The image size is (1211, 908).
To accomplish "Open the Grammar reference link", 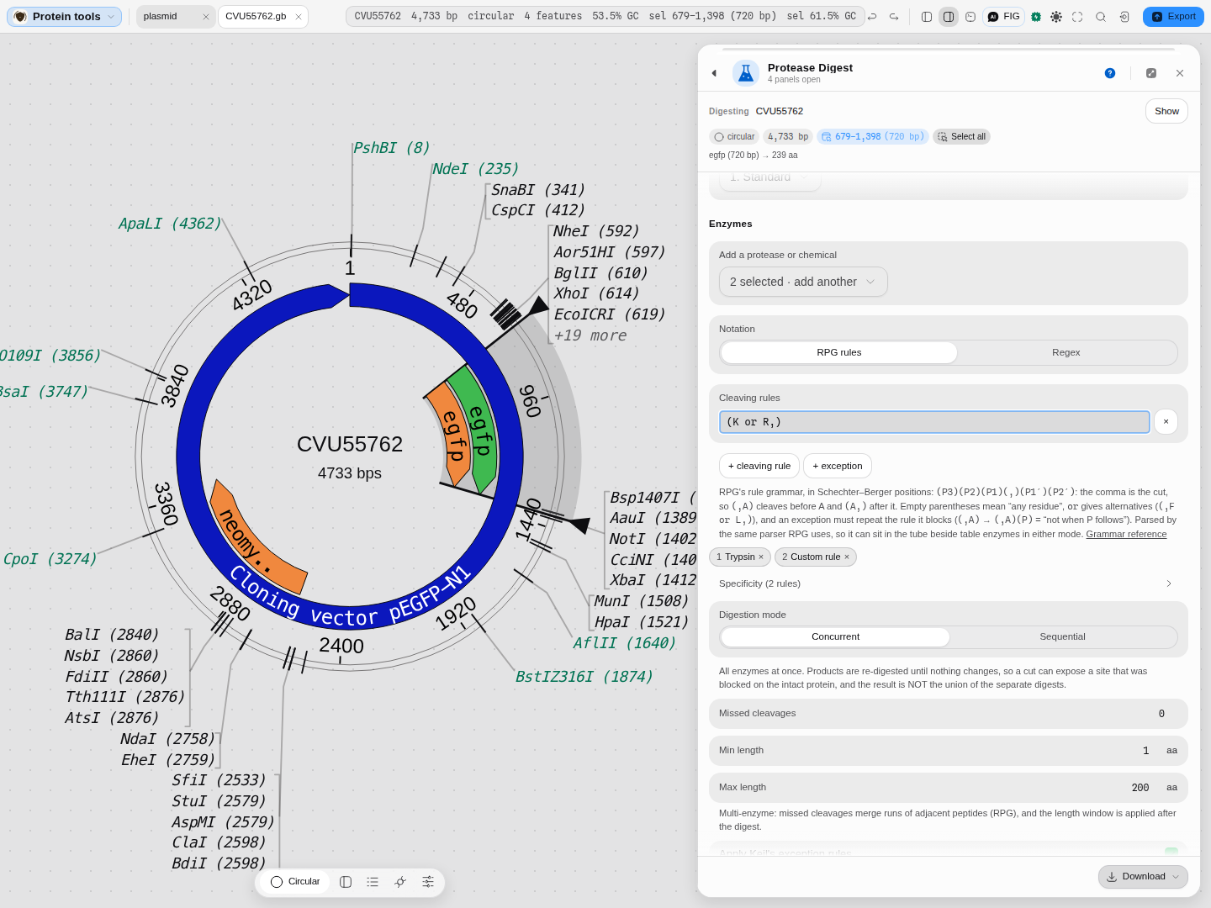I will [x=1126, y=534].
